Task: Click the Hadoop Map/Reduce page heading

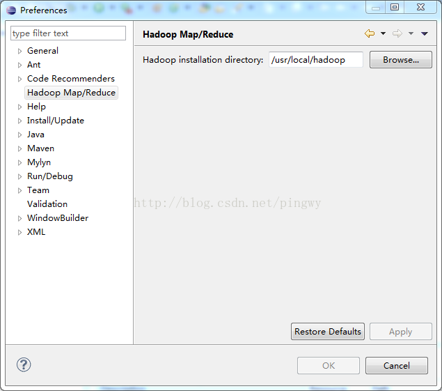Action: click(x=188, y=34)
